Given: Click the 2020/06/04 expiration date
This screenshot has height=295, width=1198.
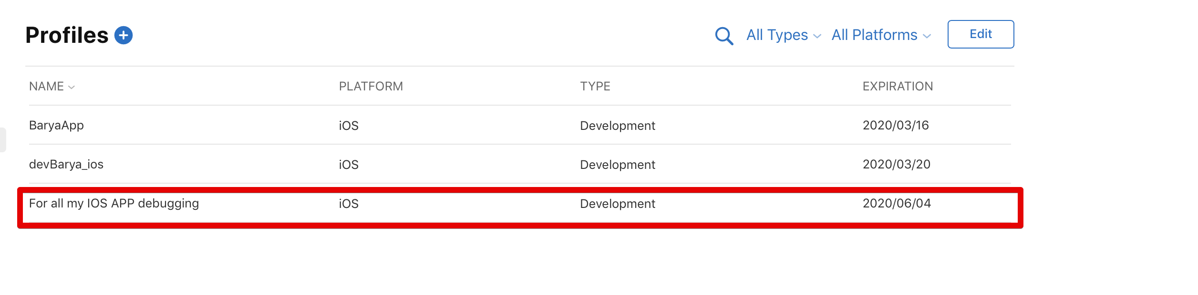Looking at the screenshot, I should tap(897, 204).
